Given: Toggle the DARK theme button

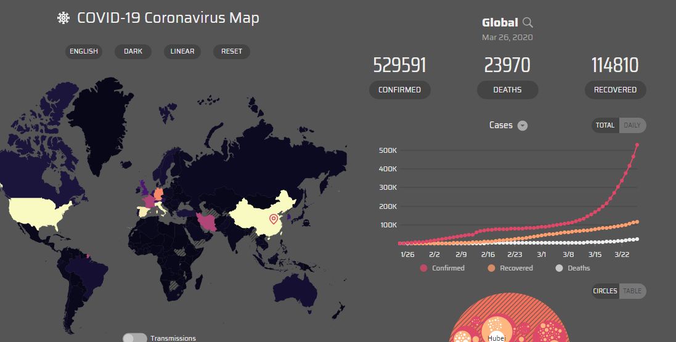Looking at the screenshot, I should (x=132, y=51).
